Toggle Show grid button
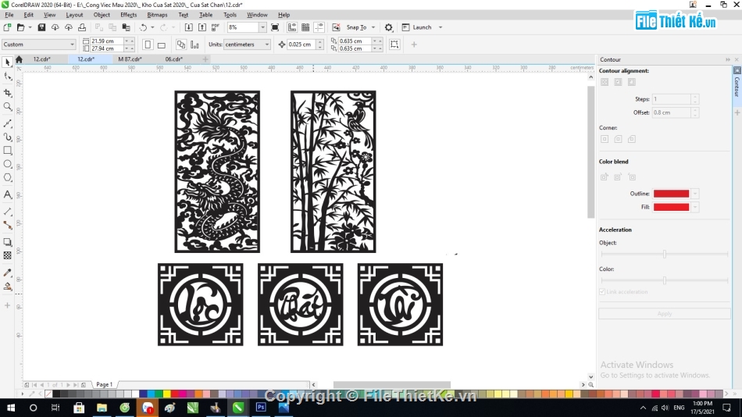The image size is (742, 417). click(305, 27)
